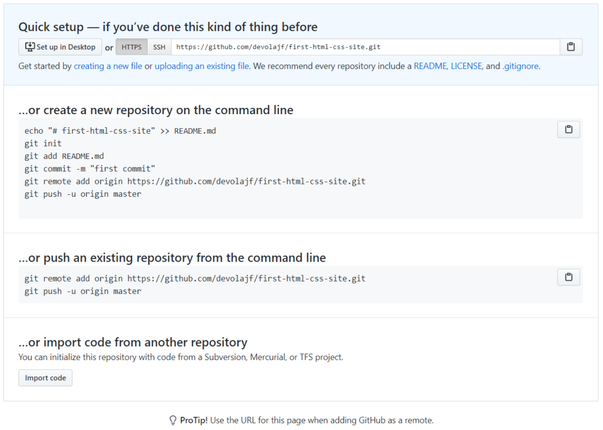Image resolution: width=603 pixels, height=430 pixels.
Task: Click the git init command line
Action: pos(43,144)
